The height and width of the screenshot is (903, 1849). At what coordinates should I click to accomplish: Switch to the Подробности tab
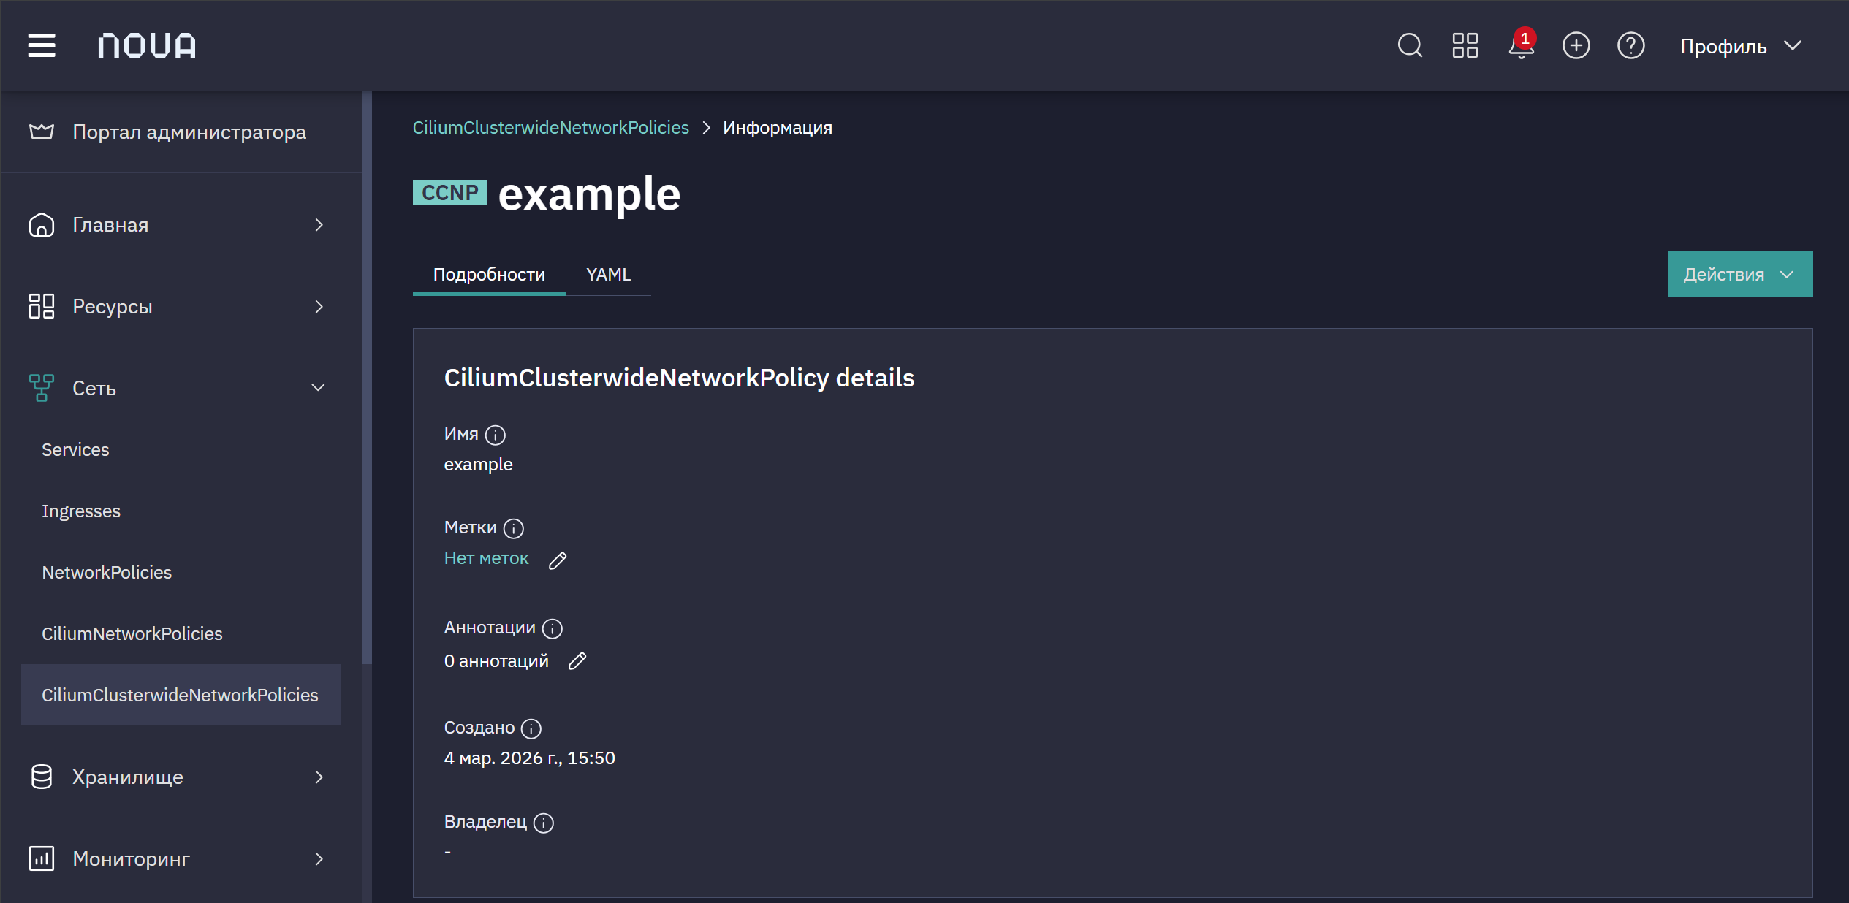pos(489,275)
